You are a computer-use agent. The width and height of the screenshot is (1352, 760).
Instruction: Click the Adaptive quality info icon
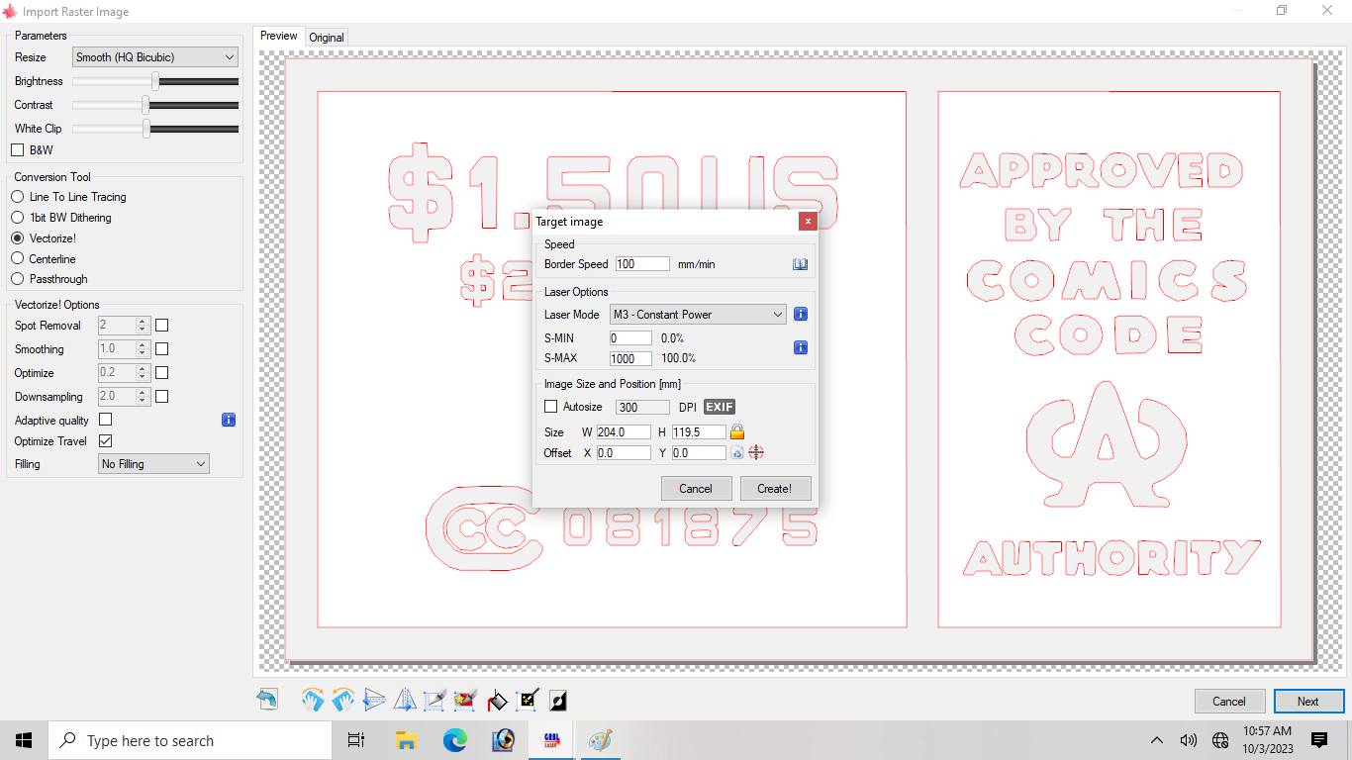click(x=229, y=420)
